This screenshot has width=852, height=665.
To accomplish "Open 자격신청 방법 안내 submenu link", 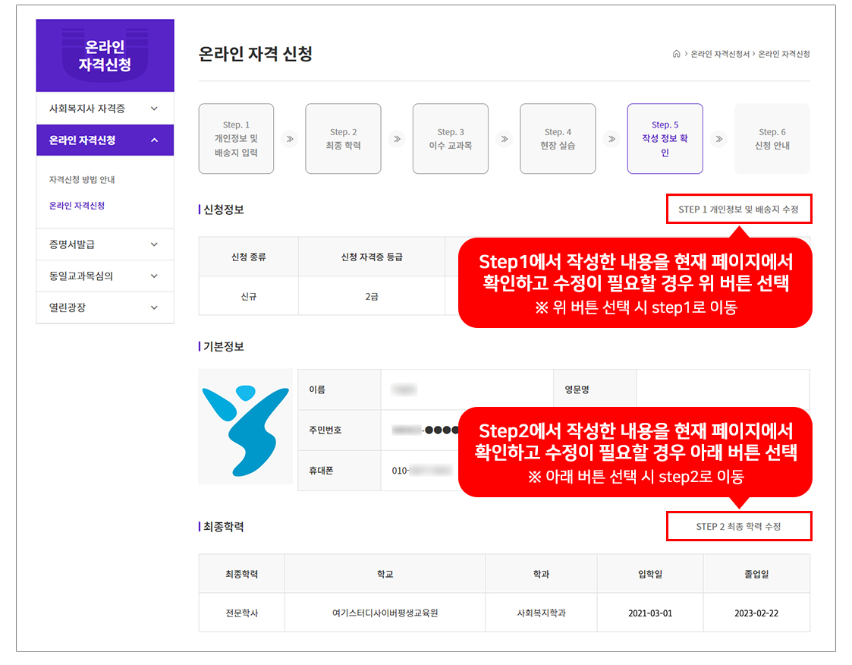I will click(x=82, y=180).
